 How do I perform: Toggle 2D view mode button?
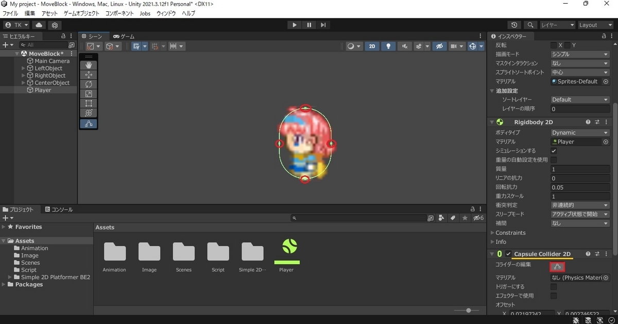[372, 46]
